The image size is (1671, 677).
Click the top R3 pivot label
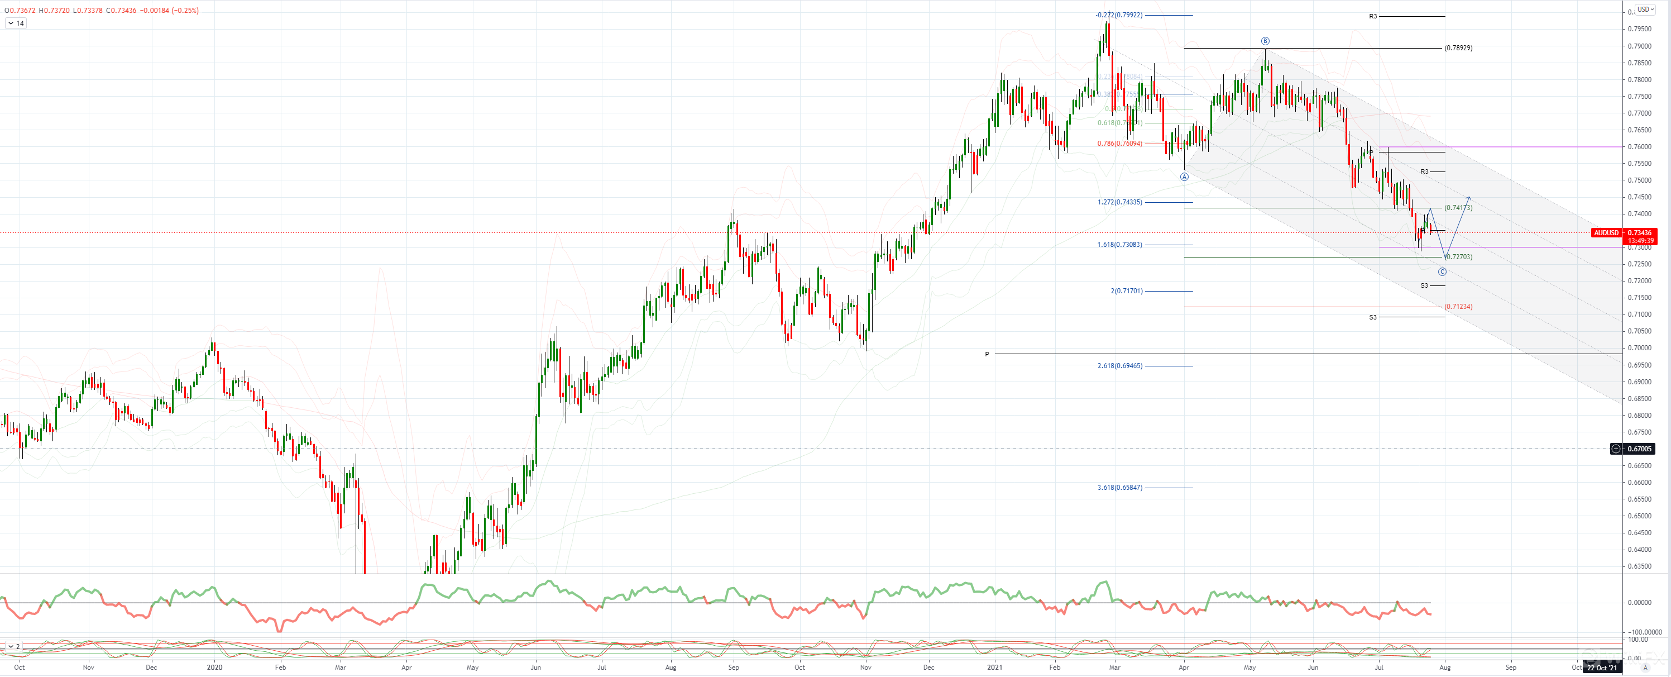[1373, 16]
